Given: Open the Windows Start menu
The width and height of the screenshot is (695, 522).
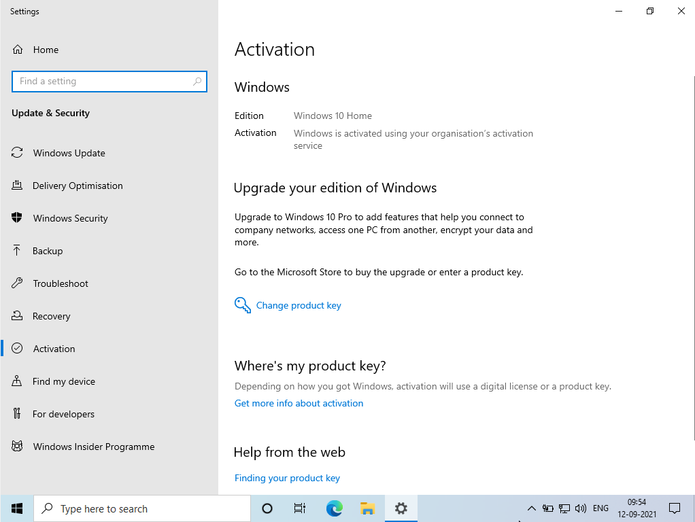Looking at the screenshot, I should 17,508.
